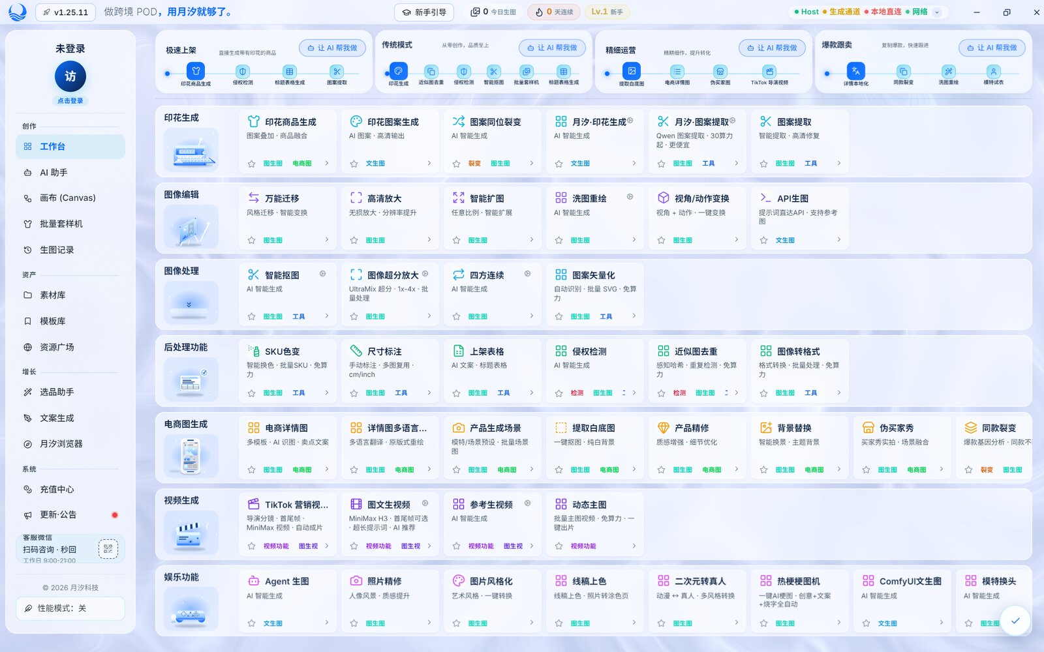Click the 新手引导 button
The width and height of the screenshot is (1044, 652).
click(424, 12)
